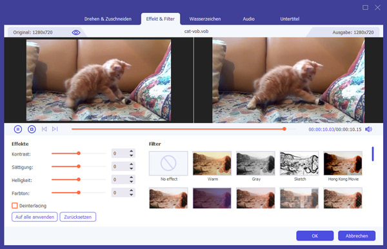The width and height of the screenshot is (387, 249).
Task: Select the No effect filter
Action: click(x=168, y=163)
